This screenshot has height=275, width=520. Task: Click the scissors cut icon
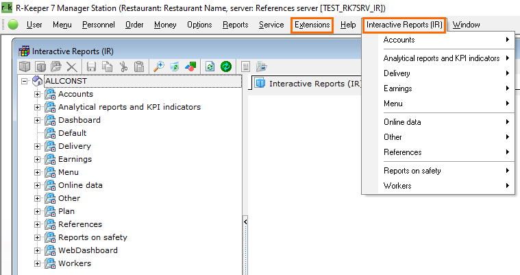click(123, 67)
